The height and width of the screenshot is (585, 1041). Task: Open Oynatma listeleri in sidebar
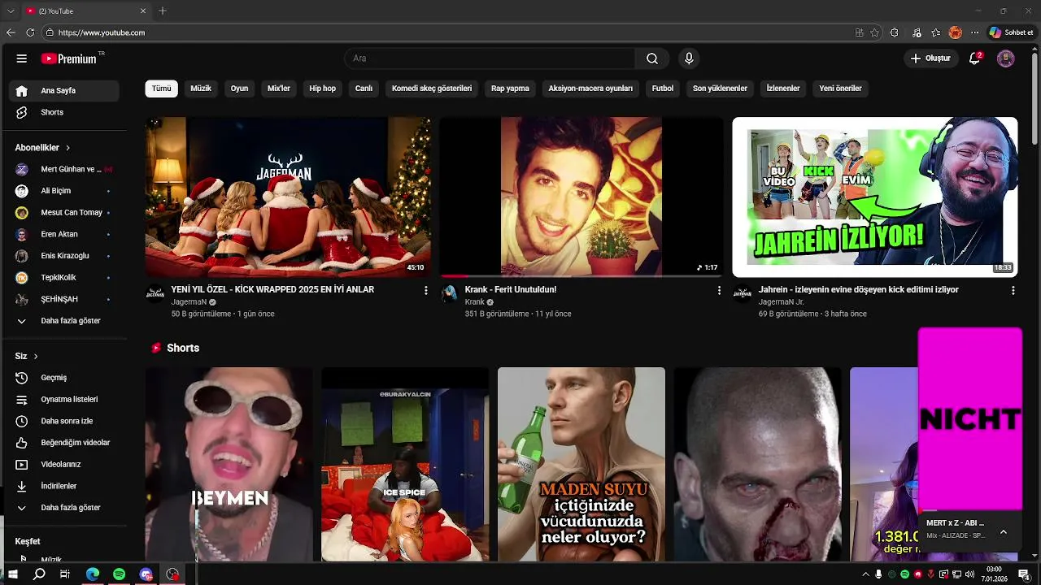pyautogui.click(x=64, y=400)
